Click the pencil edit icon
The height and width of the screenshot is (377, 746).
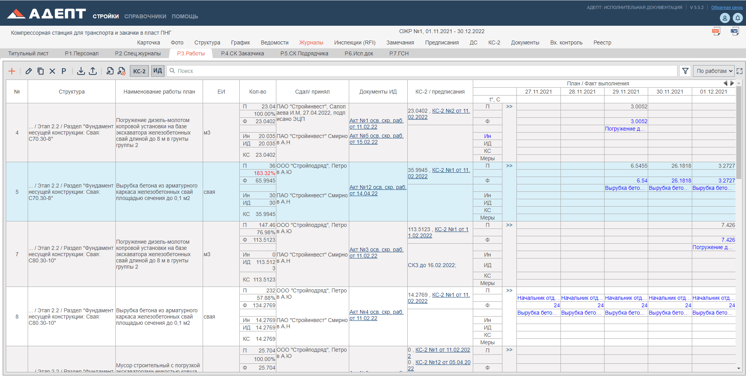click(28, 71)
